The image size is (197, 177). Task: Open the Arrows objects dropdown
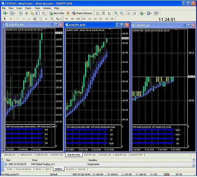(59, 19)
